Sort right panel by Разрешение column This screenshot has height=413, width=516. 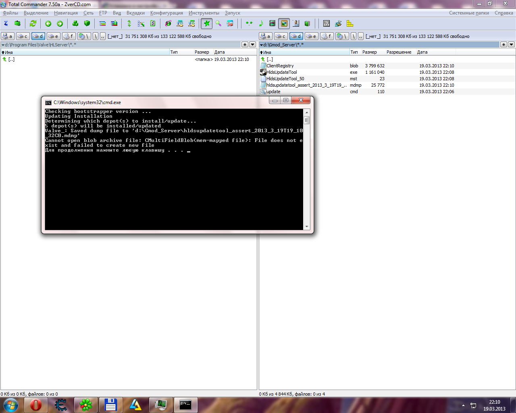(400, 52)
